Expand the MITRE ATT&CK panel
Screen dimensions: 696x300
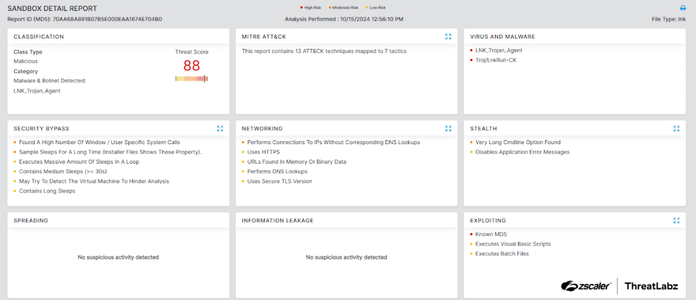[448, 37]
